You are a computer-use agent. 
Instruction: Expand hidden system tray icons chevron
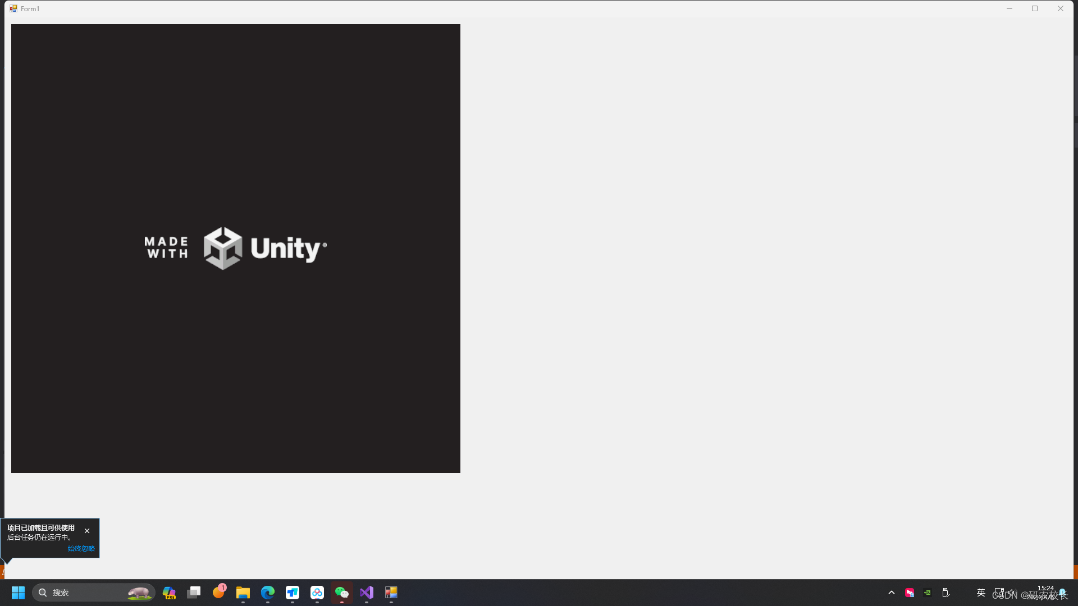coord(892,593)
